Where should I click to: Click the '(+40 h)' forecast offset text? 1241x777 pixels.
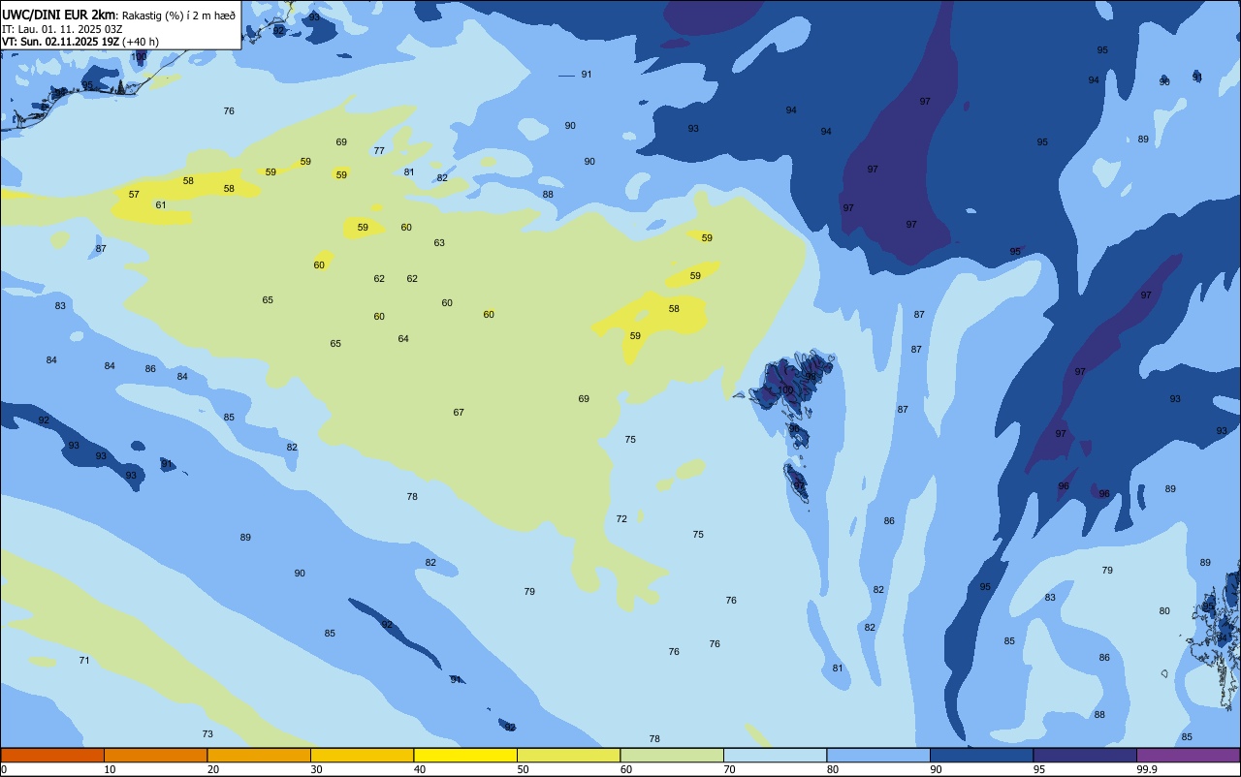click(141, 42)
